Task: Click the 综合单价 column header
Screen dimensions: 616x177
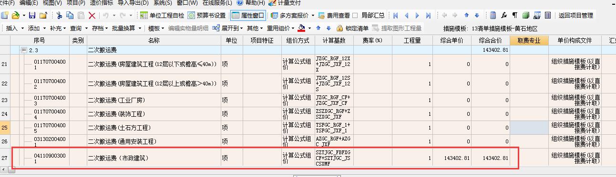Action: click(452, 40)
